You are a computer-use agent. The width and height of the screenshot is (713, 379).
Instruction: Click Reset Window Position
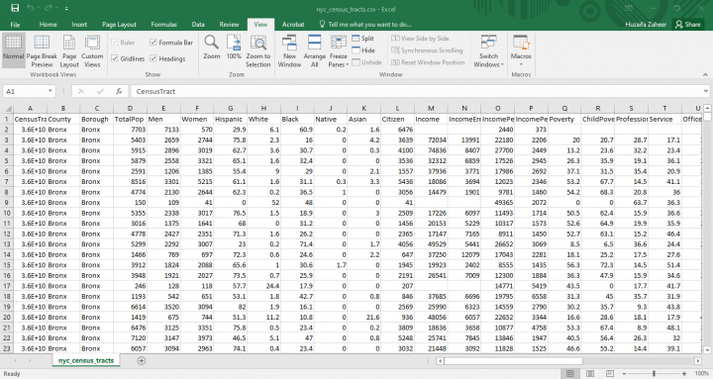[x=428, y=62]
